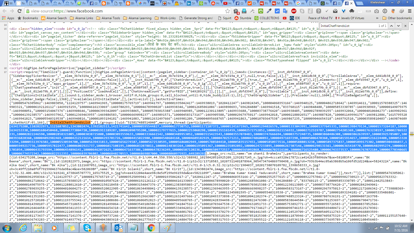Image resolution: width=414 pixels, height=233 pixels.
Task: Switch to the first Blogger tab
Action: (x=106, y=3)
